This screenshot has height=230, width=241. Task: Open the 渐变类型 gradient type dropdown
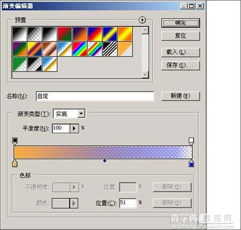[81, 113]
